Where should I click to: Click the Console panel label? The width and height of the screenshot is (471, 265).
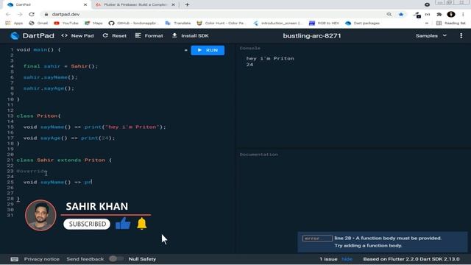point(250,48)
